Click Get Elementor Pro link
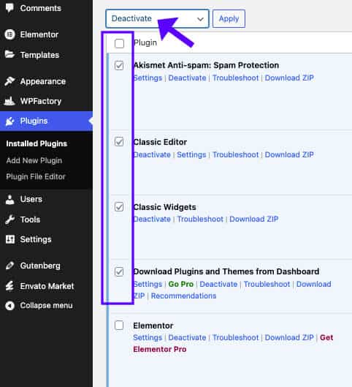 point(233,343)
